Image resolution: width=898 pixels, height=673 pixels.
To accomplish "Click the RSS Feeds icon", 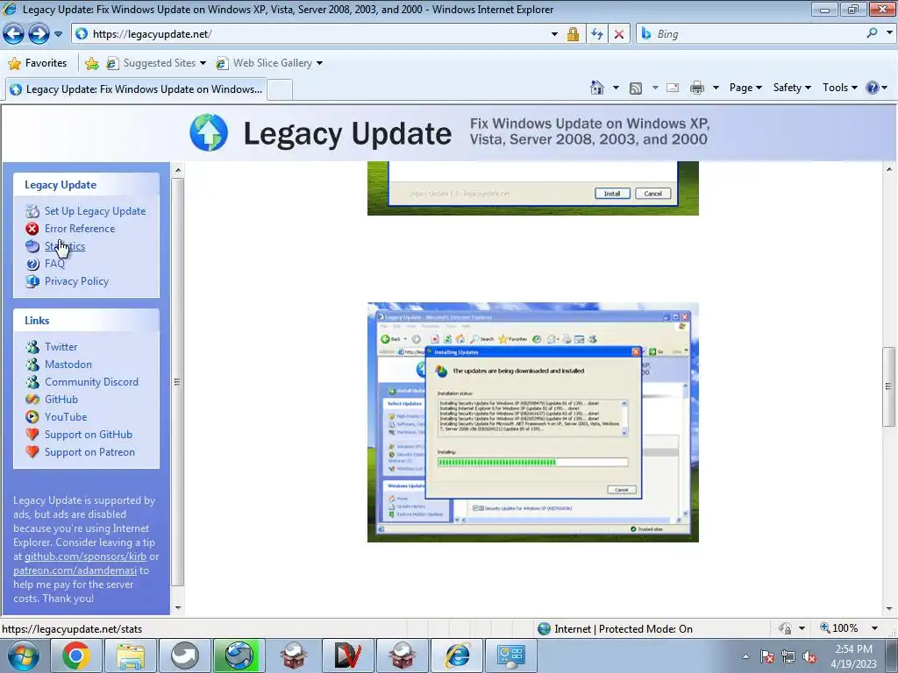I will click(636, 89).
